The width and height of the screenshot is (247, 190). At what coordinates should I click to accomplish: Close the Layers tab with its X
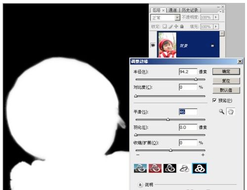click(x=164, y=10)
